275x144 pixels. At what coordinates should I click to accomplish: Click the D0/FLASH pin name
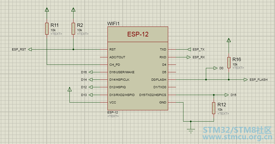159,80
